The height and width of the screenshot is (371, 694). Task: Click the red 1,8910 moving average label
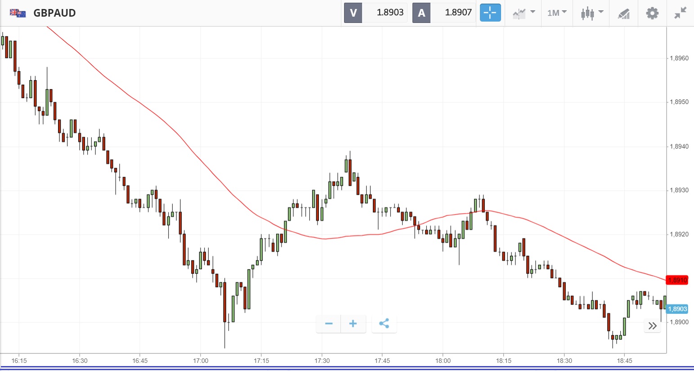(677, 280)
